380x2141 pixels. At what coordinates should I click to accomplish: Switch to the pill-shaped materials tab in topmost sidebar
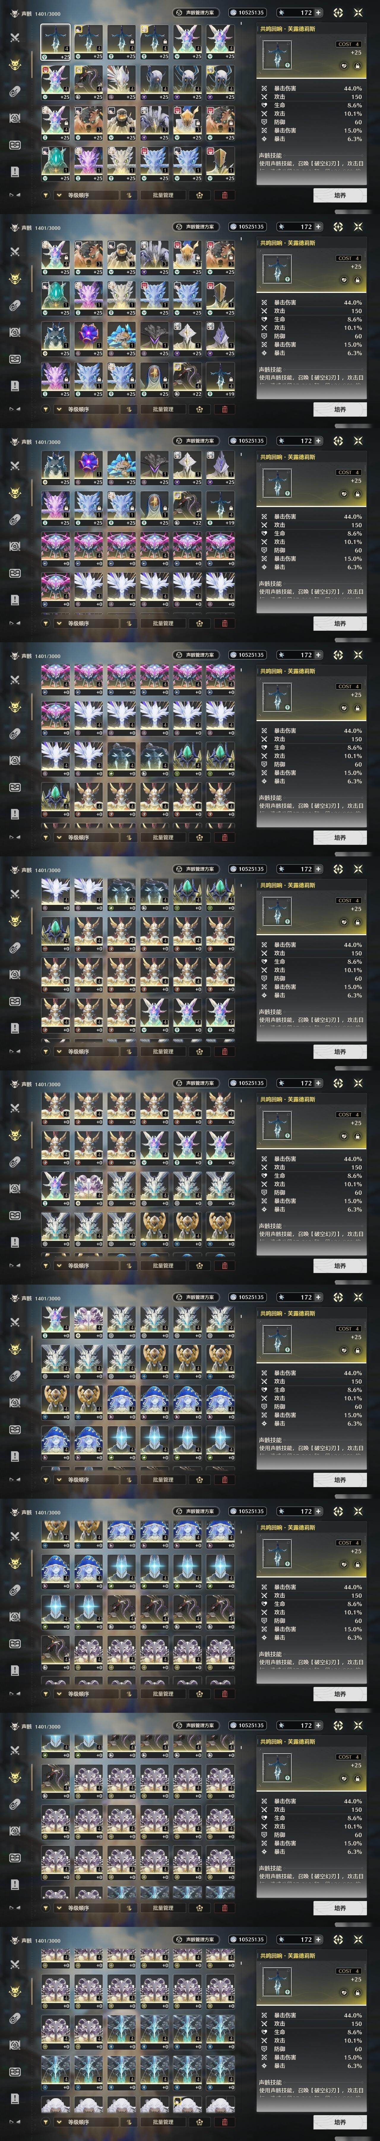(x=15, y=91)
